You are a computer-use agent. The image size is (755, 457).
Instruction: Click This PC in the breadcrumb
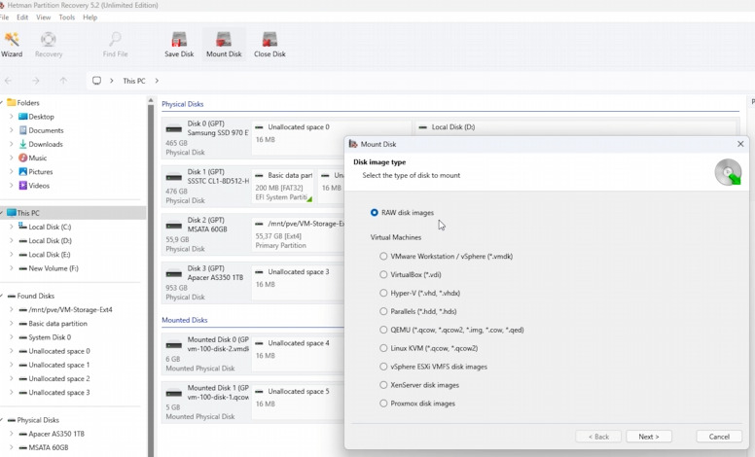coord(134,81)
